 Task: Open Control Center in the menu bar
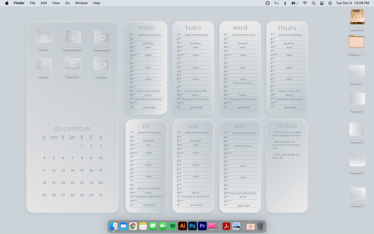point(322,3)
